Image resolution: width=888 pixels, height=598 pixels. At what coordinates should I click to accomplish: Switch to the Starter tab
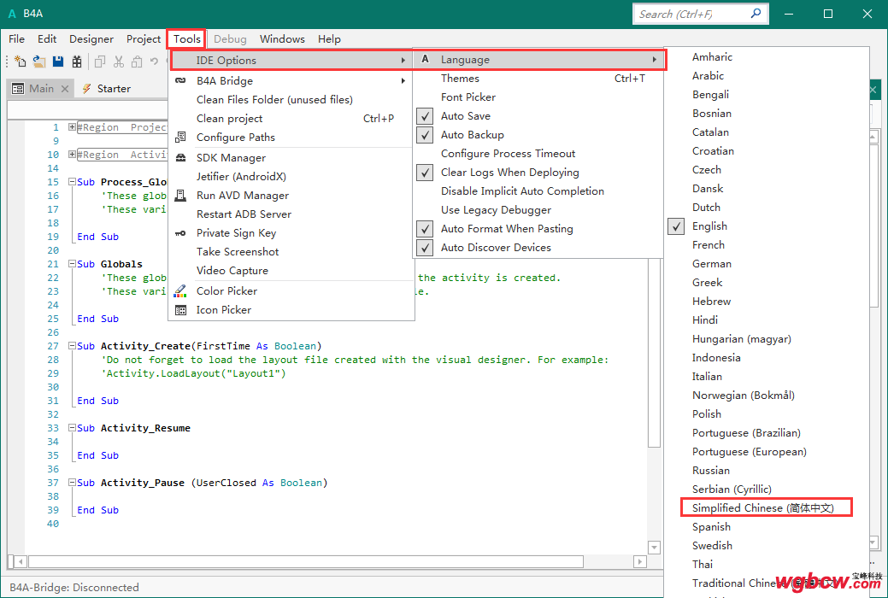coord(106,88)
